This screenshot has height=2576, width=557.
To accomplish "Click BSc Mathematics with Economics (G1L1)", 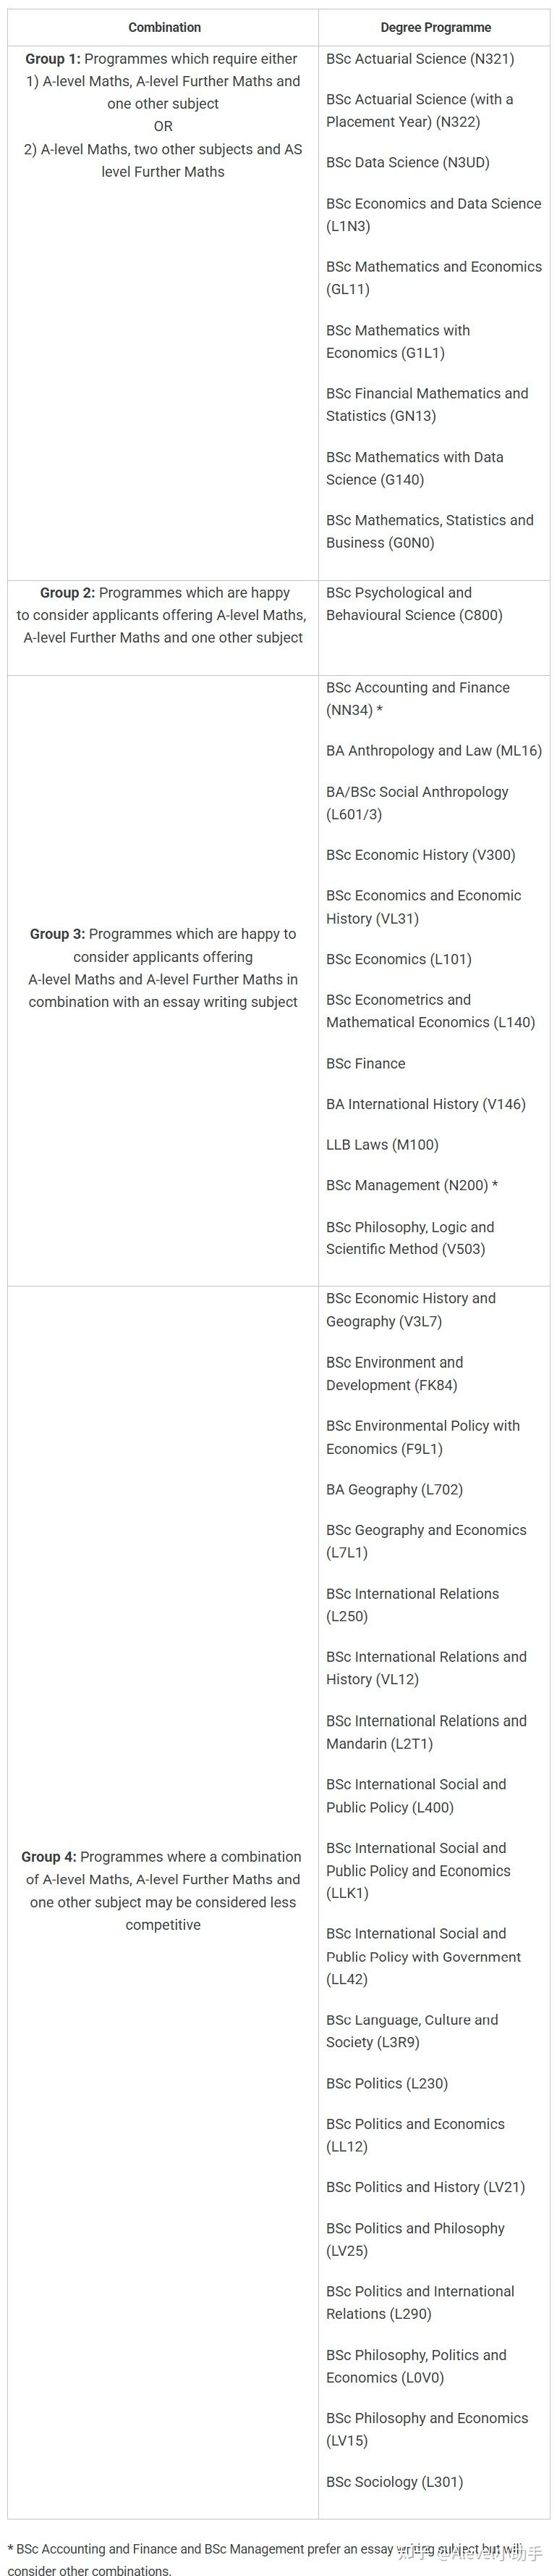I will point(397,342).
